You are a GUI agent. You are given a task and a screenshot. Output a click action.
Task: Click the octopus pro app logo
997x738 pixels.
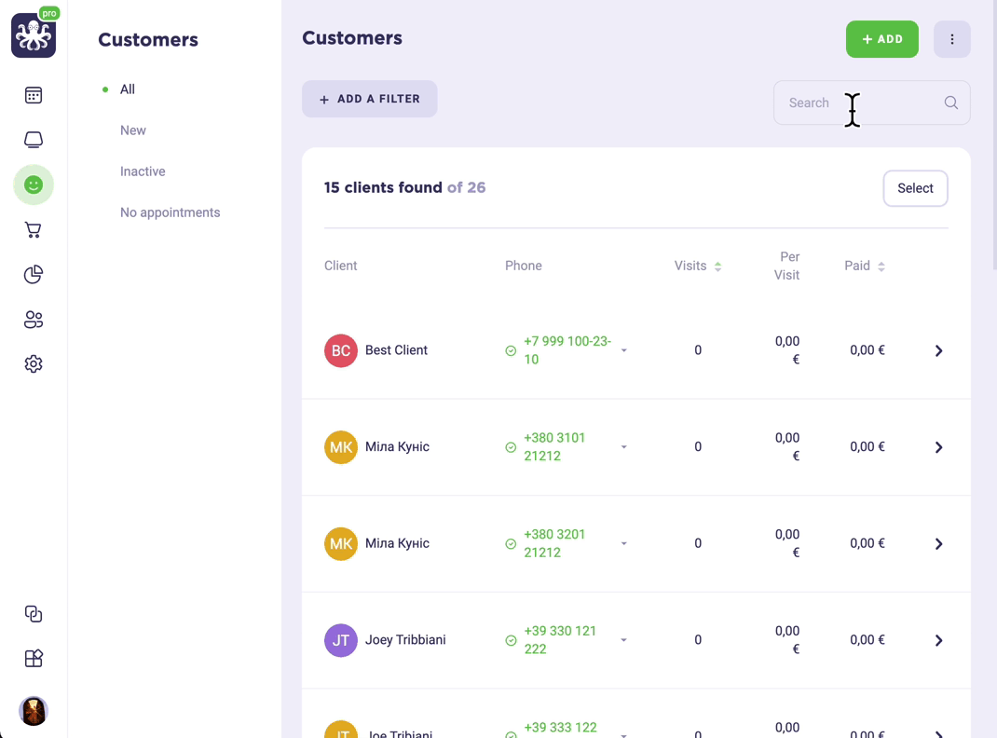(x=34, y=33)
